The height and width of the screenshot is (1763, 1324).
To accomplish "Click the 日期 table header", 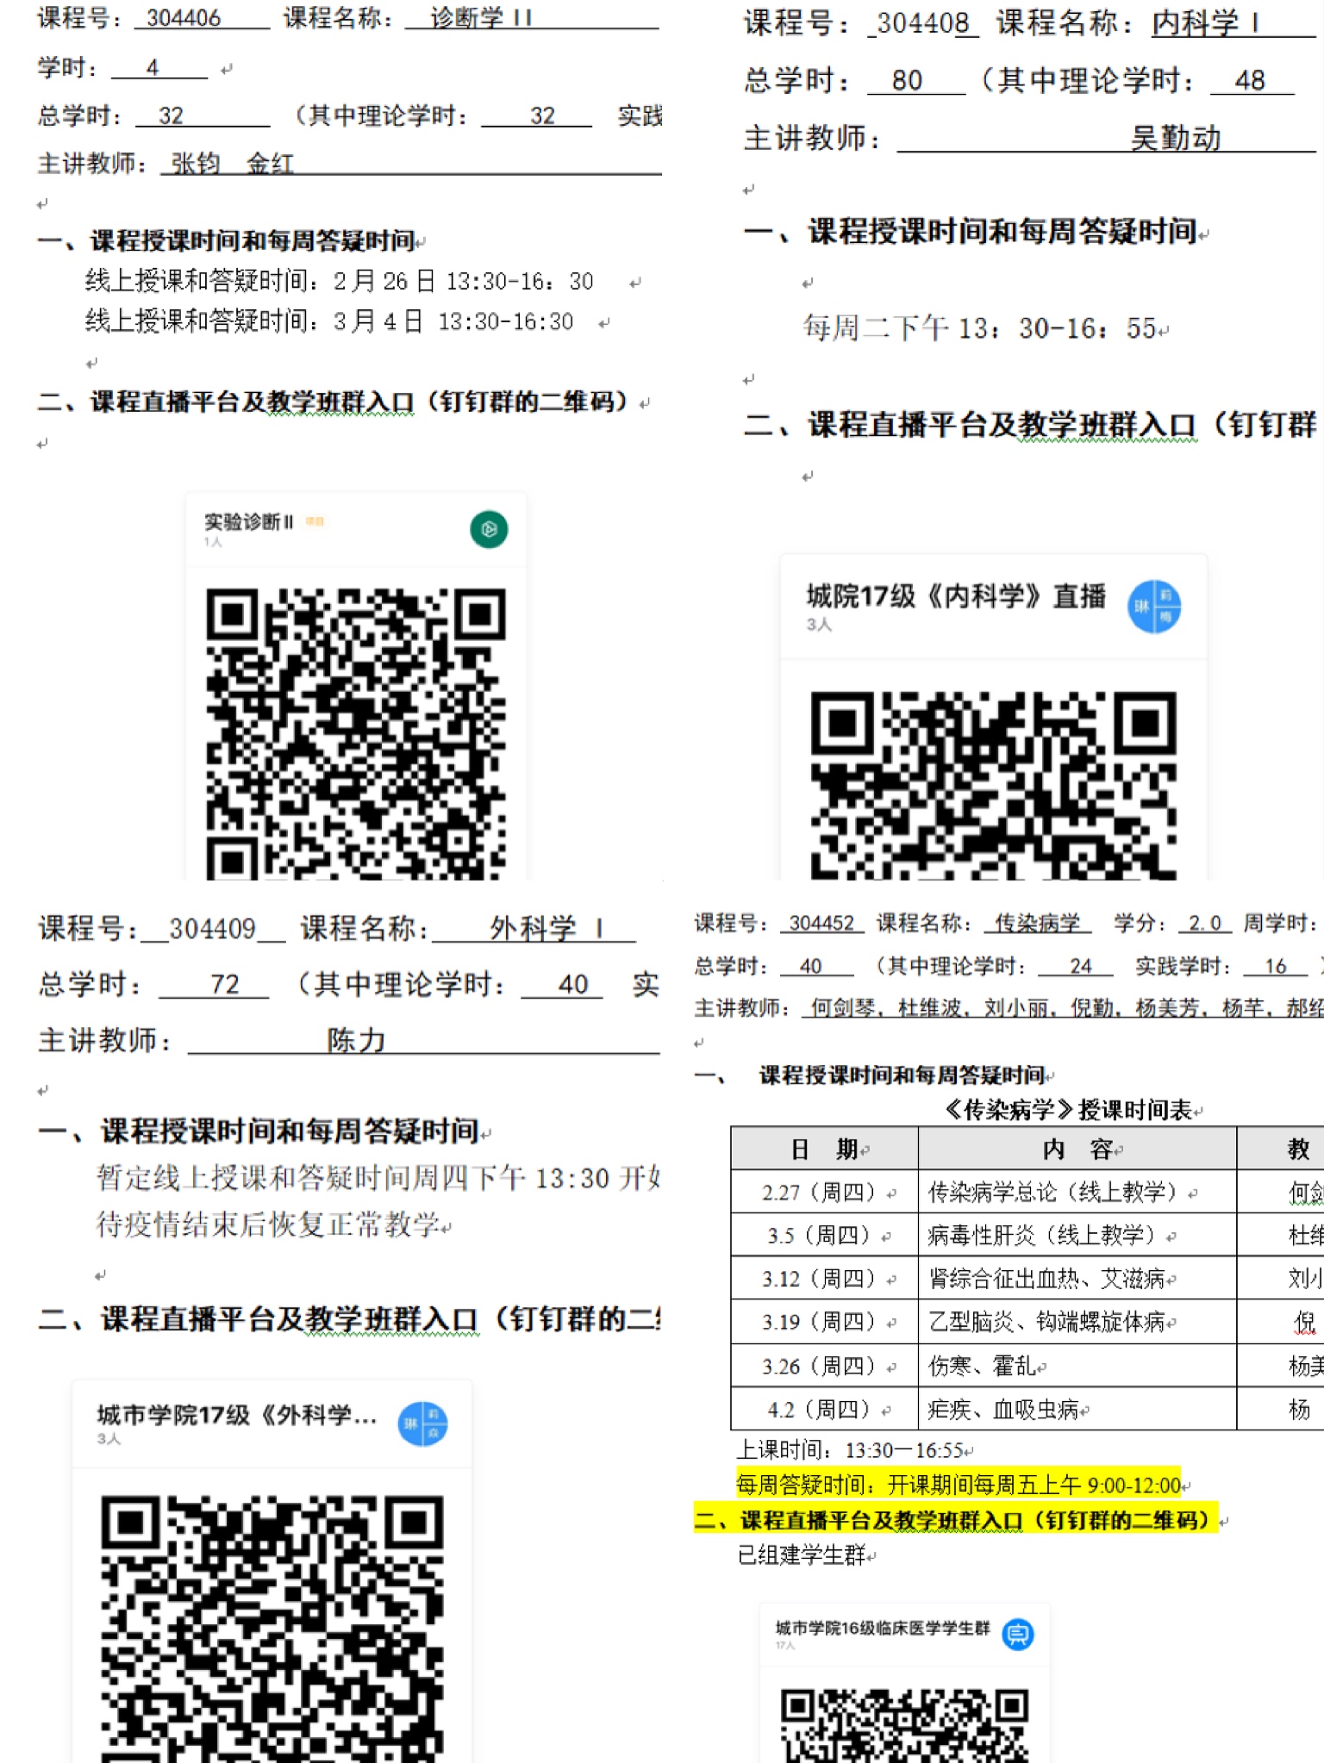I will (824, 1149).
